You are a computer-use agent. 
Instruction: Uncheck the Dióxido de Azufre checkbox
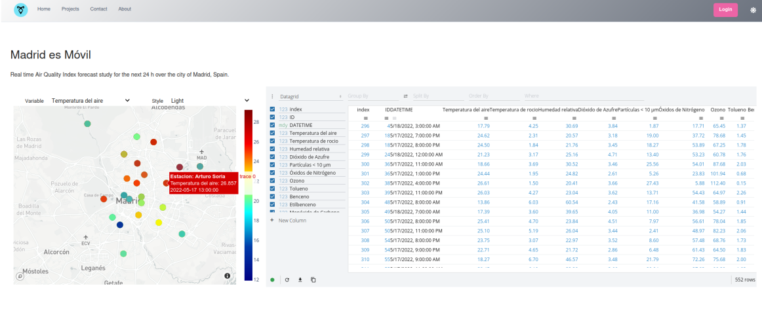click(272, 157)
